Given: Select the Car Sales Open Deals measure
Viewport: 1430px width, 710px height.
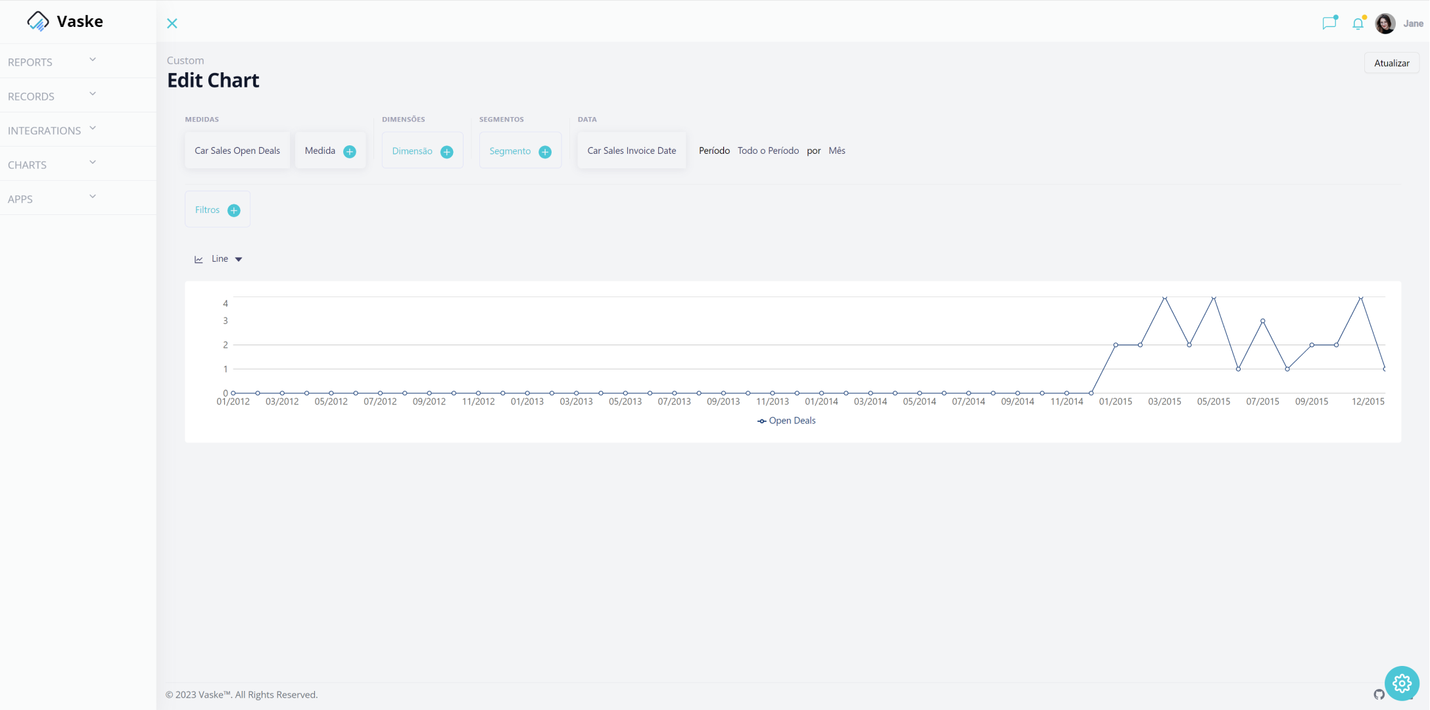Looking at the screenshot, I should pyautogui.click(x=237, y=151).
